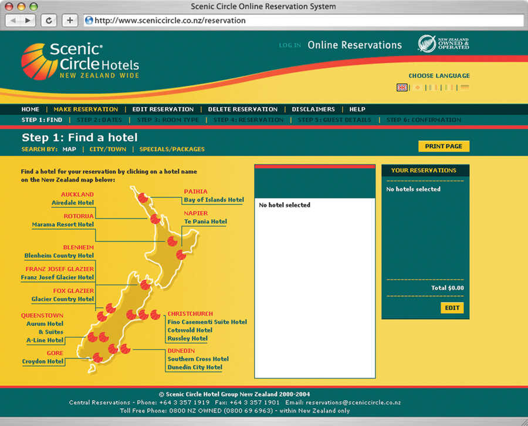Select Cotswold Hotel in Christchurch

pos(190,330)
